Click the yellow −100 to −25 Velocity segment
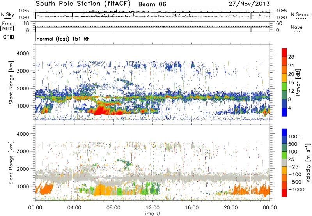The height and width of the screenshot is (216, 312). [x=284, y=170]
